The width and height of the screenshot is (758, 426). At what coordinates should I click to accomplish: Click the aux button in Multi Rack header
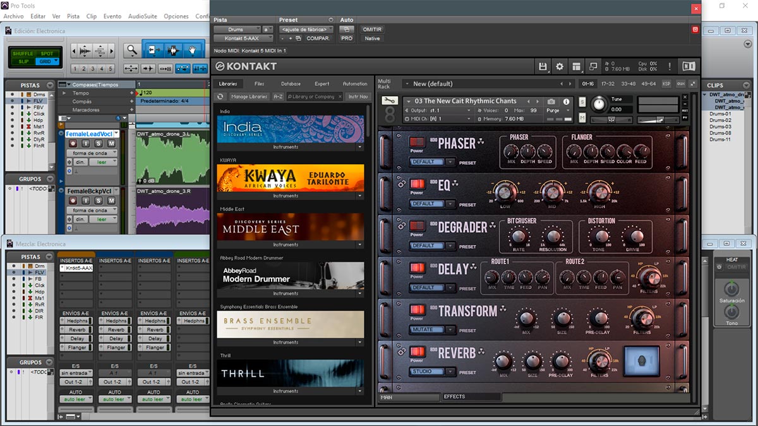680,83
